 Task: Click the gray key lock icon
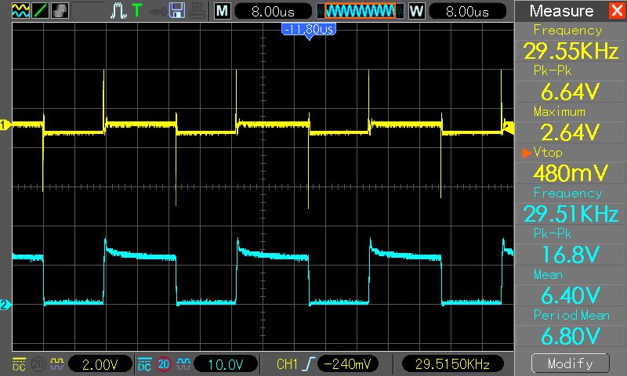157,11
